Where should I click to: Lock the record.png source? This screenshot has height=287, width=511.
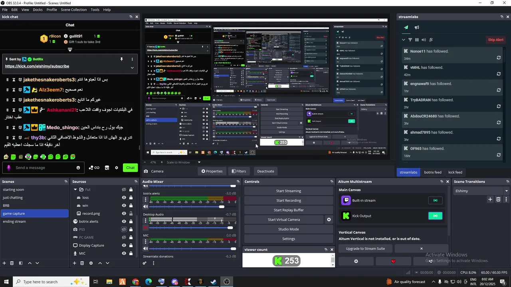click(131, 214)
